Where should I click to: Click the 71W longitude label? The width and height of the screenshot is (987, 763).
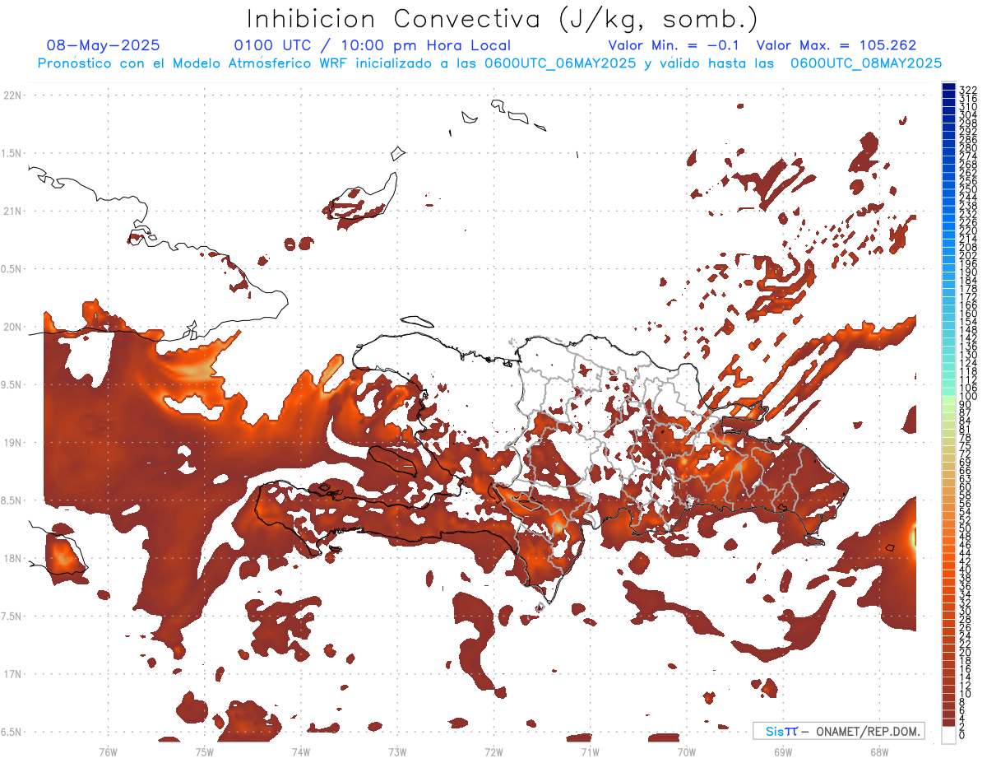pos(590,751)
